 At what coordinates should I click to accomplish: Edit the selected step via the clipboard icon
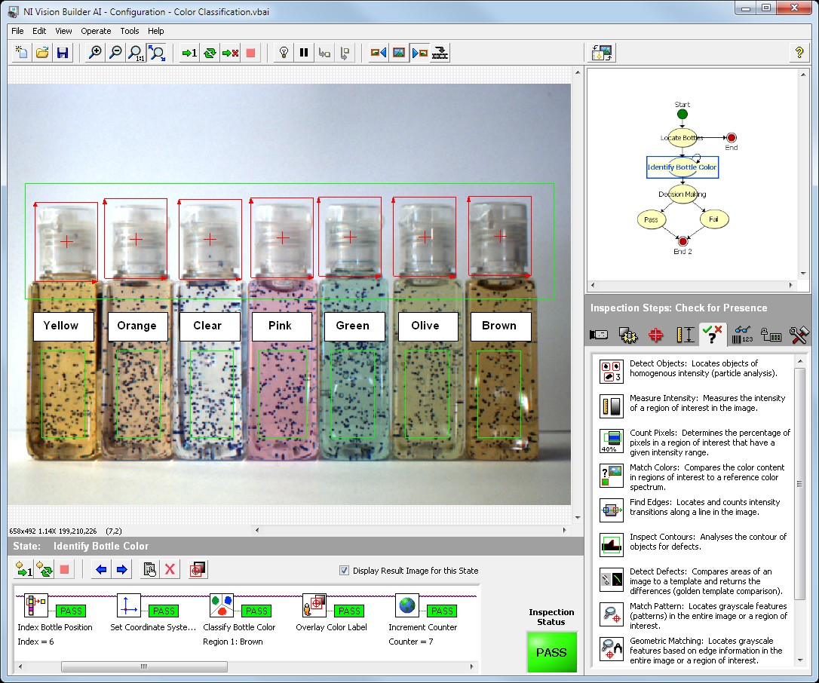[150, 569]
